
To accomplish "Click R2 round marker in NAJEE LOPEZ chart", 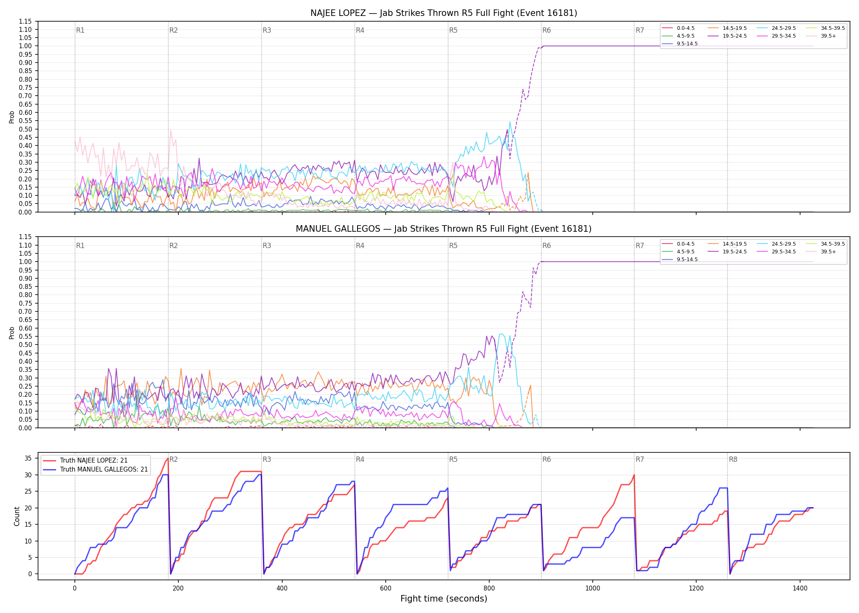I will tap(173, 30).
